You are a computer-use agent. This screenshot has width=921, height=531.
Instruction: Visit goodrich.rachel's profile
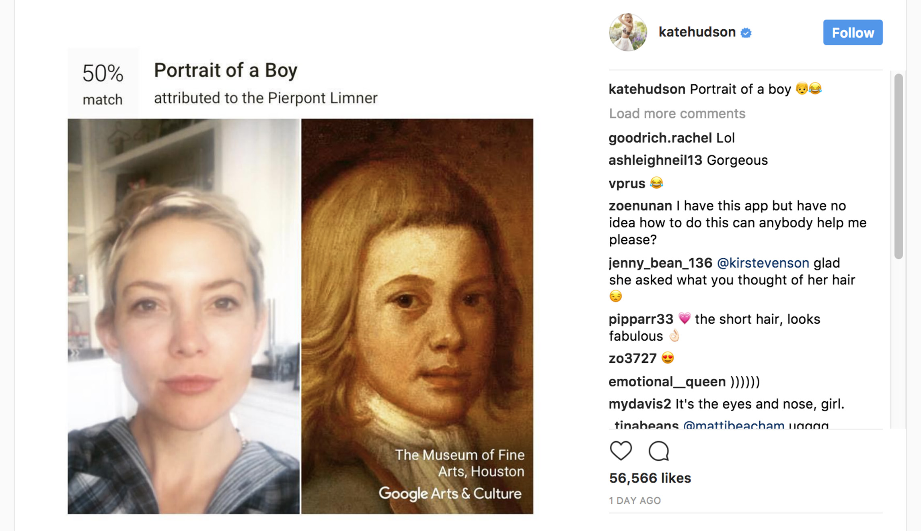[660, 138]
